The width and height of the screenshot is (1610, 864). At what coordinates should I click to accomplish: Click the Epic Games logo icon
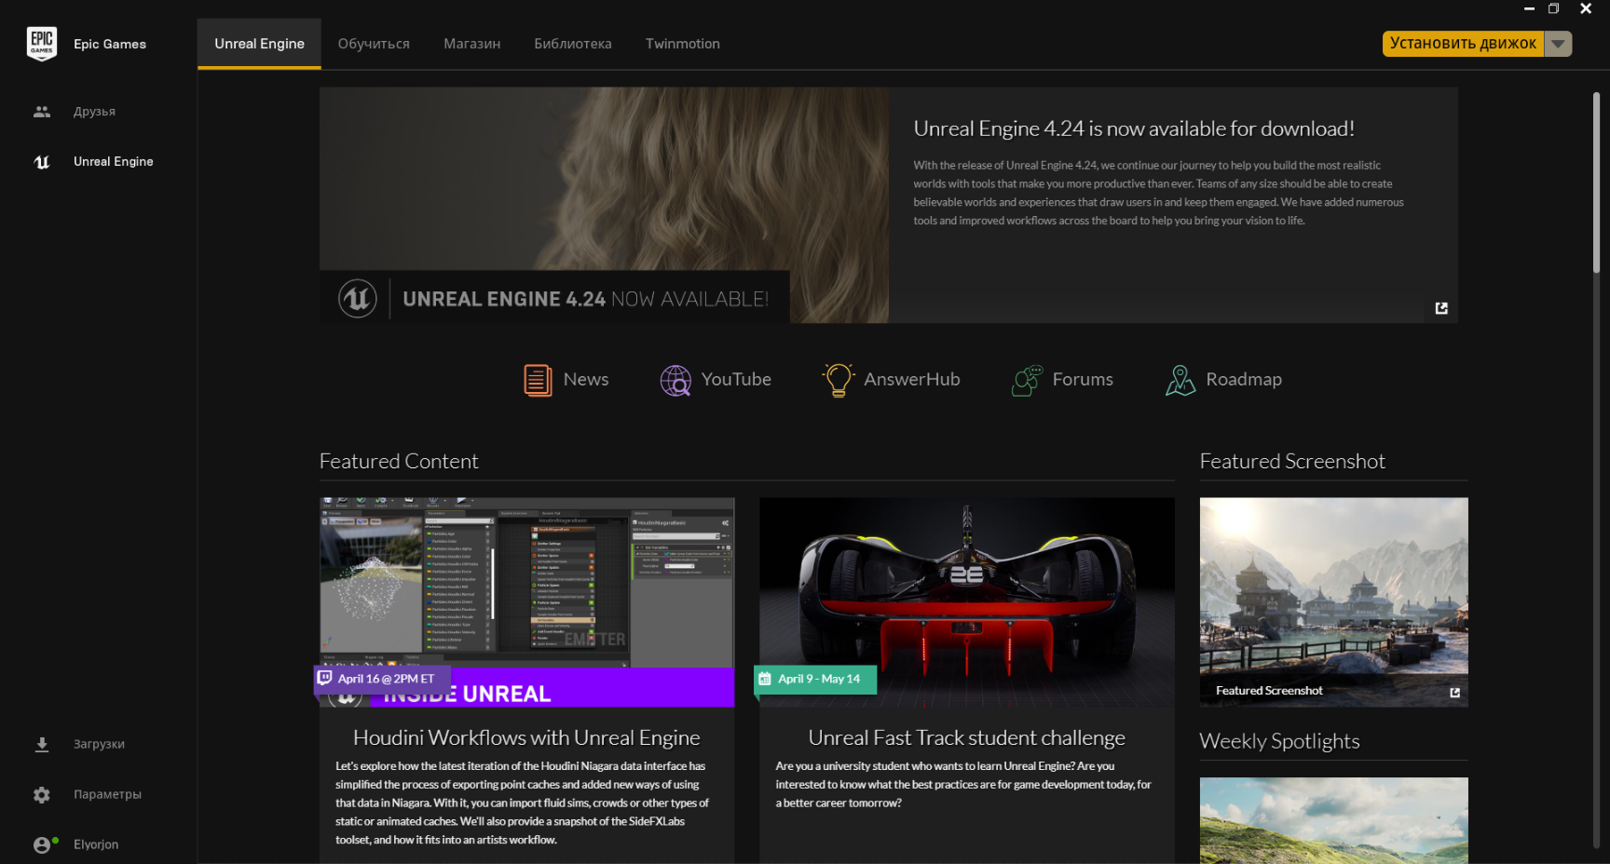(x=42, y=44)
